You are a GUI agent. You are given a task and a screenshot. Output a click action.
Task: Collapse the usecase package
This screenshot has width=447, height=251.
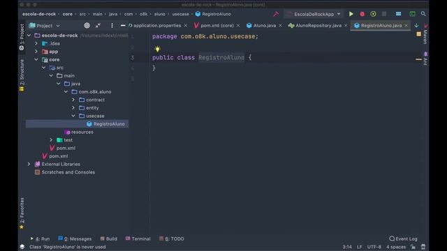pos(73,116)
